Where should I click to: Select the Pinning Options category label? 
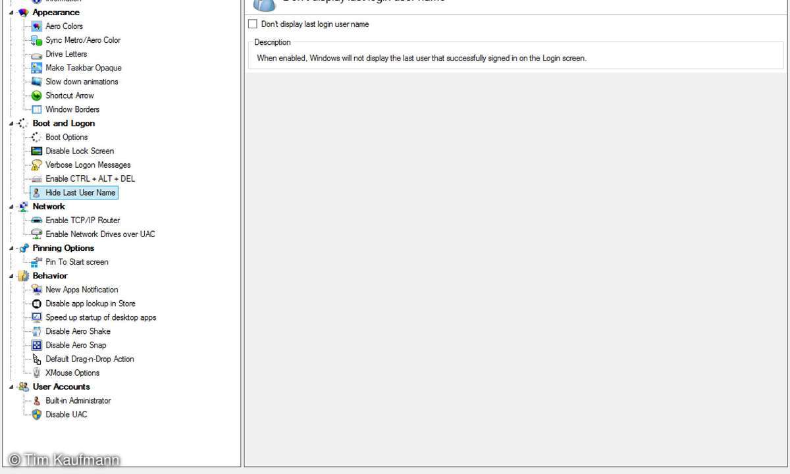(63, 248)
